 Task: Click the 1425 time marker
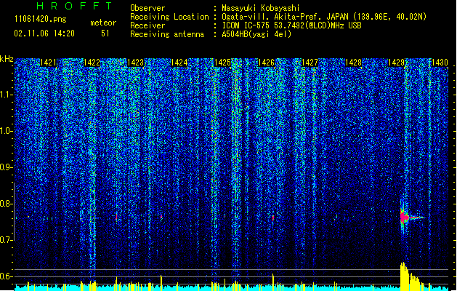[x=222, y=63]
